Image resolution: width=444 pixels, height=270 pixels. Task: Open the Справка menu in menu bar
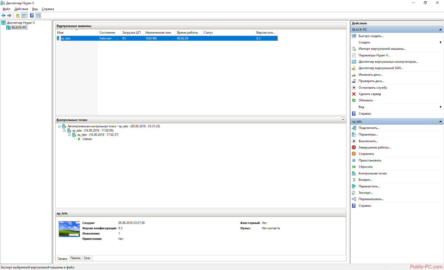(x=48, y=9)
